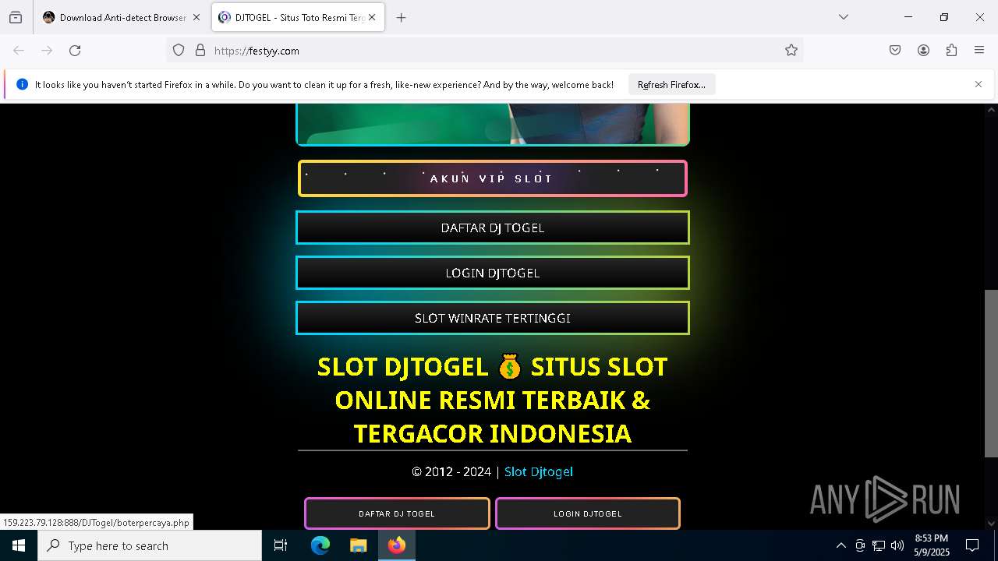Open tracking protection shield icon

179,51
